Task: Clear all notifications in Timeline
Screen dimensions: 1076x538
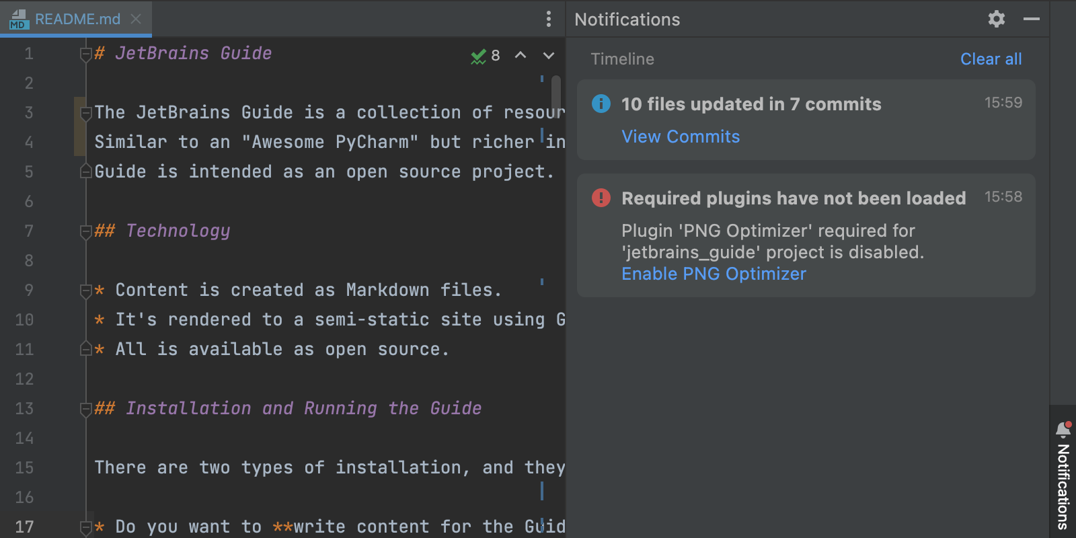Action: (991, 59)
